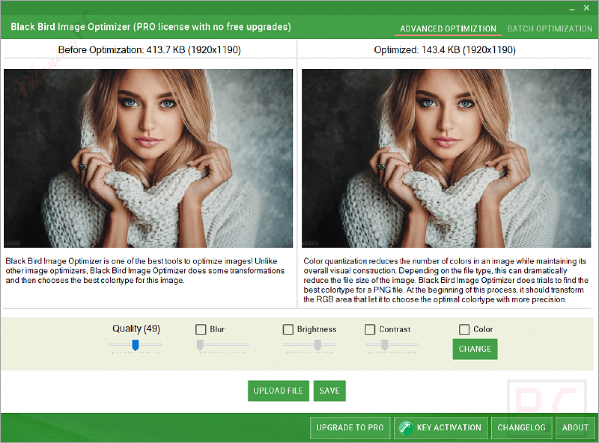Click the Black Bird Image Optimizer title text
Screen dimensions: 599x443
coord(151,27)
